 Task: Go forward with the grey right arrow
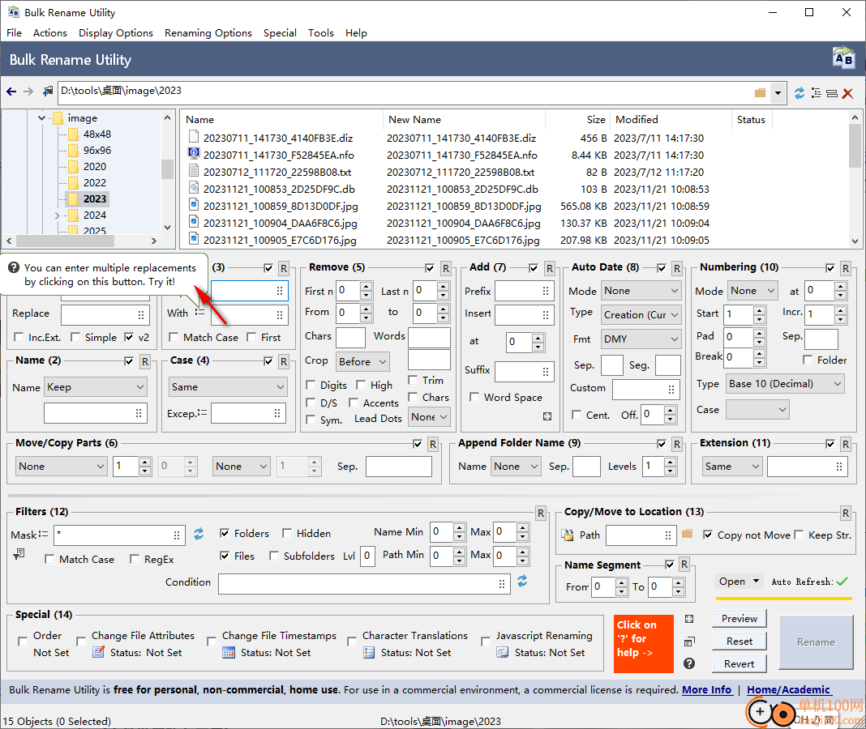click(28, 92)
